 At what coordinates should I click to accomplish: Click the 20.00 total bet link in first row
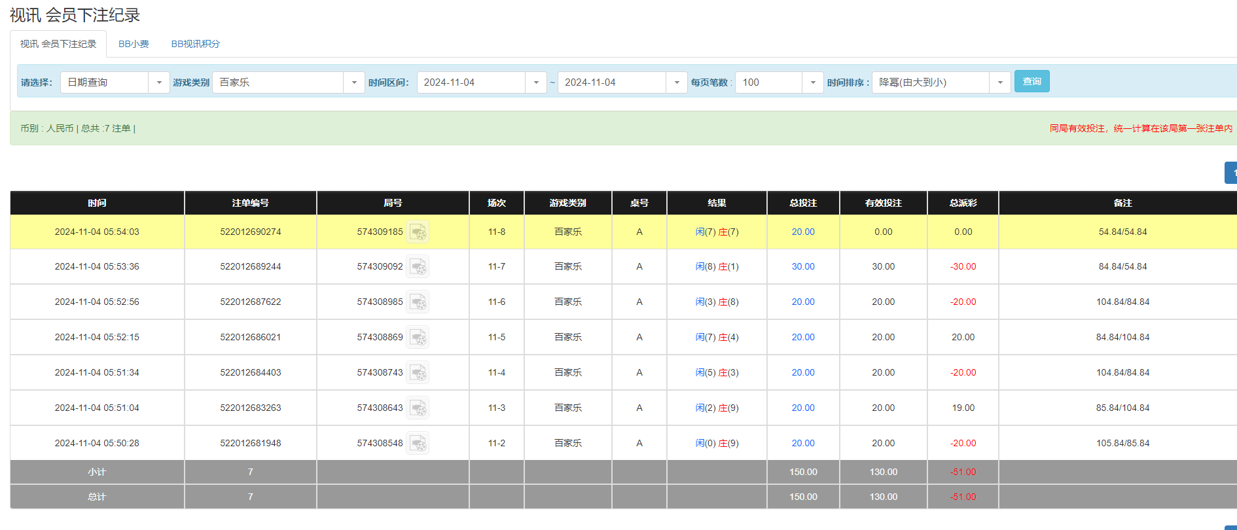pyautogui.click(x=803, y=232)
